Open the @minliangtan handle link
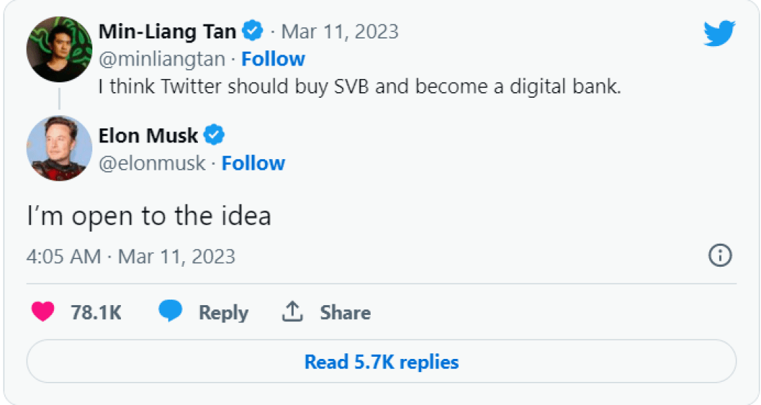Viewport: 761px width, 405px height. click(162, 59)
